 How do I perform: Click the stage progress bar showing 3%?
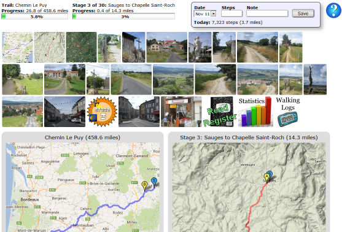[123, 17]
